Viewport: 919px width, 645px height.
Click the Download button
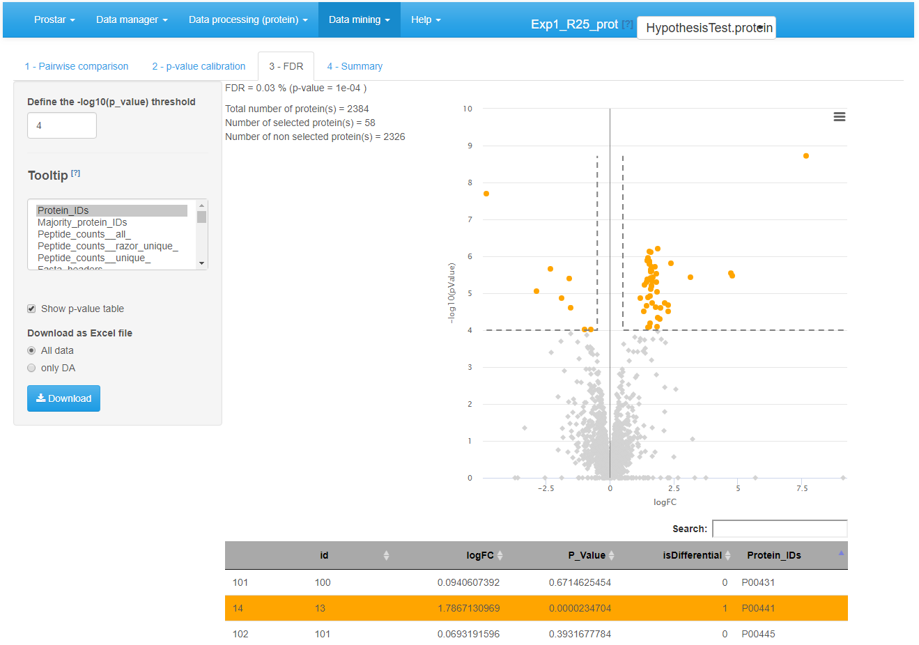coord(63,398)
